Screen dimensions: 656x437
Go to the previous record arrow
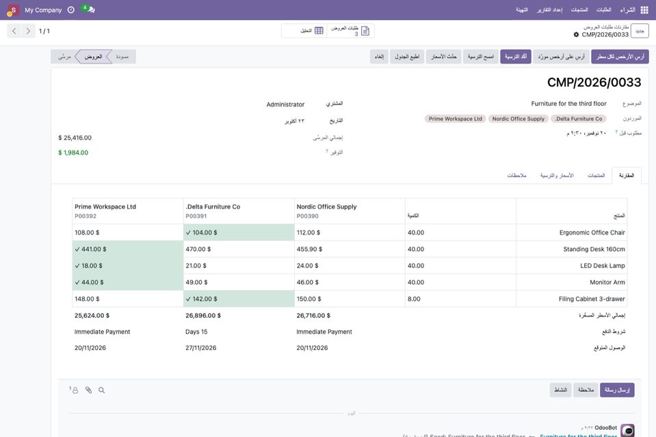coord(14,31)
